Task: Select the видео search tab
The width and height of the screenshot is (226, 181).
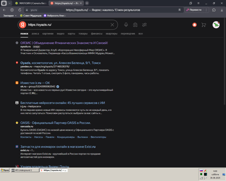Action: point(61,34)
